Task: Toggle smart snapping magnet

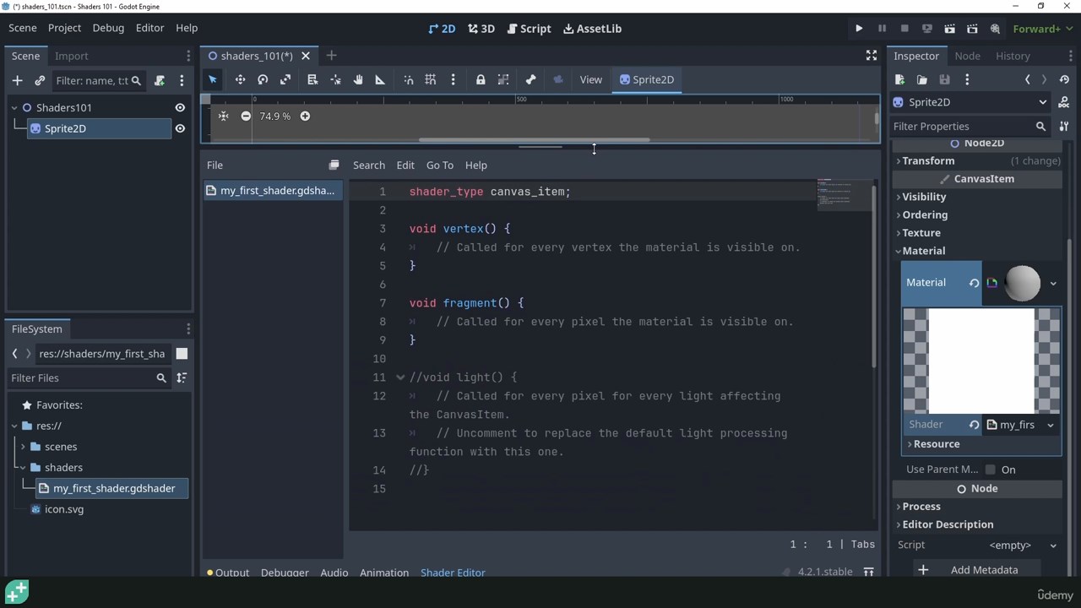Action: pos(409,79)
